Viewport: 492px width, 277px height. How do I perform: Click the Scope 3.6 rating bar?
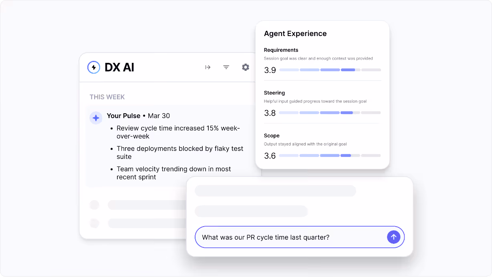(330, 155)
